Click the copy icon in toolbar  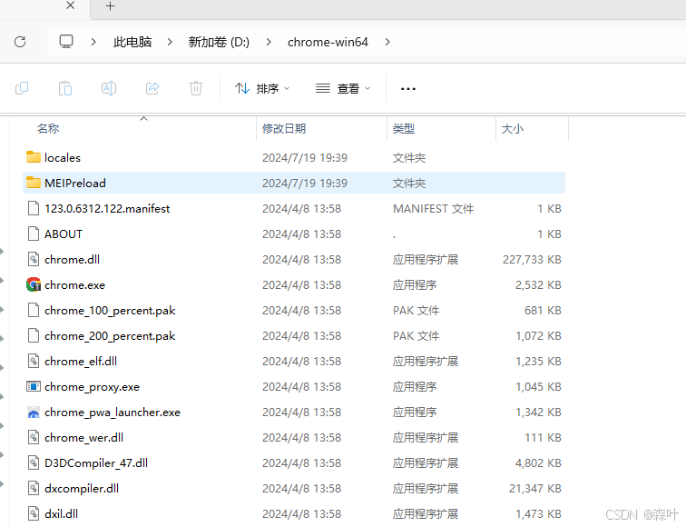pos(22,88)
